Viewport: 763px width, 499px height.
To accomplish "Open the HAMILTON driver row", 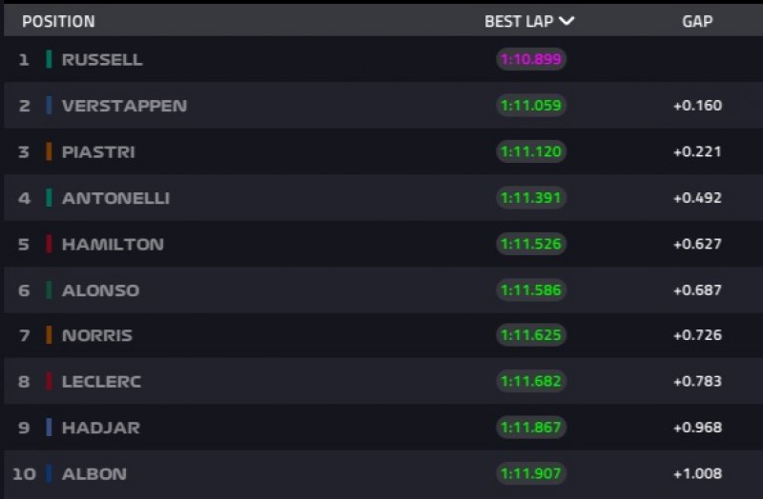I will 113,244.
